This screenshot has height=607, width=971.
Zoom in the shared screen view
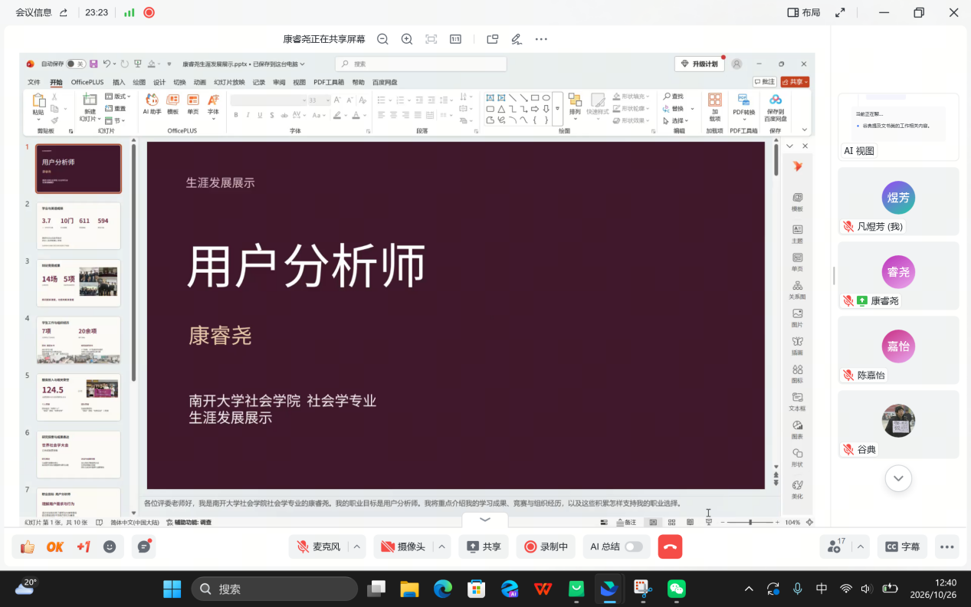click(407, 39)
